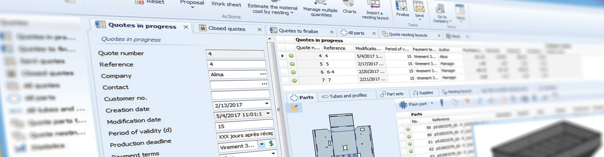The height and width of the screenshot is (157, 604).
Task: Click row selector arrow for quote 4
Action: click(282, 56)
